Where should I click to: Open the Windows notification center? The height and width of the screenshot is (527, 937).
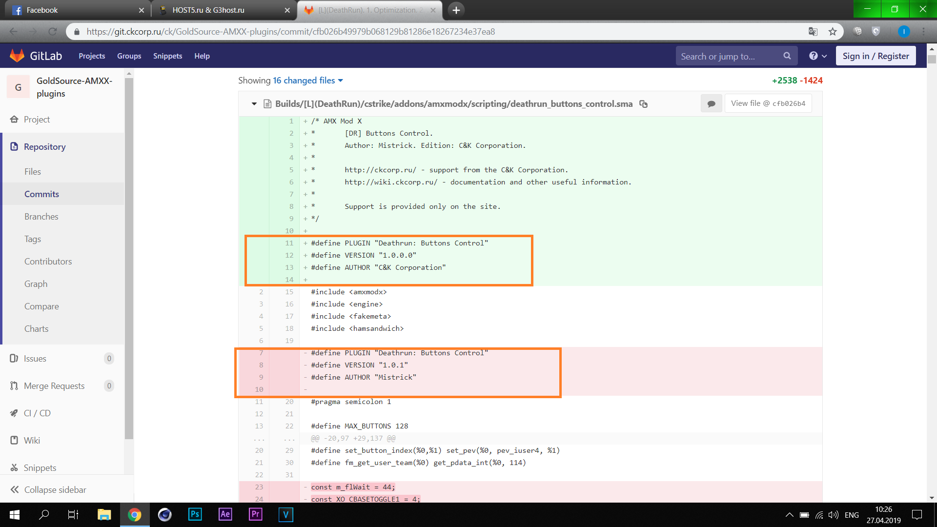click(x=917, y=515)
